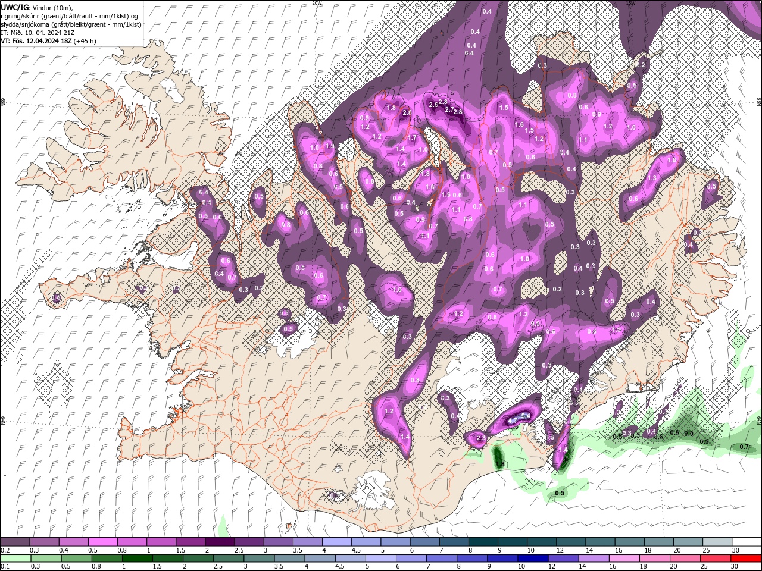Screen dimensions: 762x571
Task: Click the '20W' longitude label
Action: coord(317,3)
